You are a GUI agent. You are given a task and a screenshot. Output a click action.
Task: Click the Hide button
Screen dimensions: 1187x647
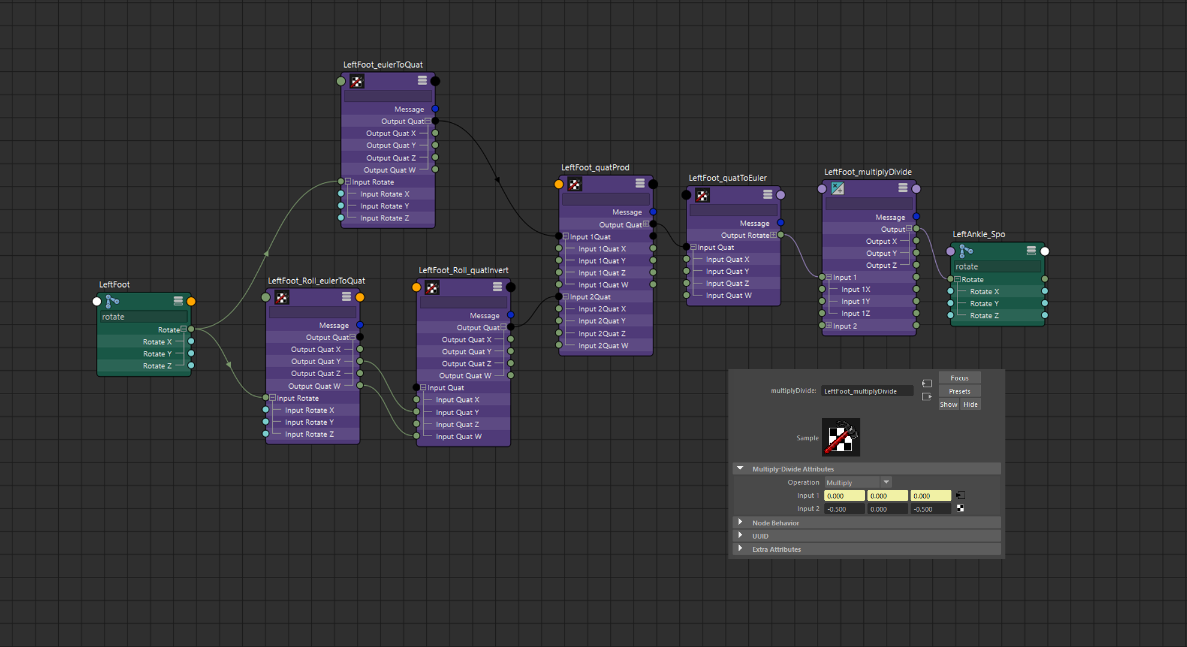point(970,404)
